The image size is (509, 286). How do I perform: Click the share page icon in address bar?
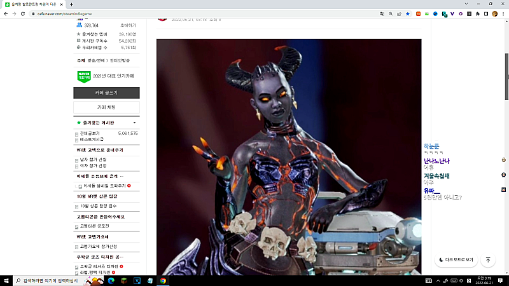pos(399,14)
